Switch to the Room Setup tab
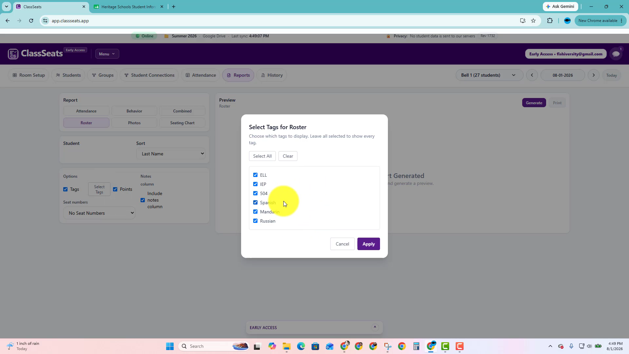The height and width of the screenshot is (354, 629). [x=29, y=75]
